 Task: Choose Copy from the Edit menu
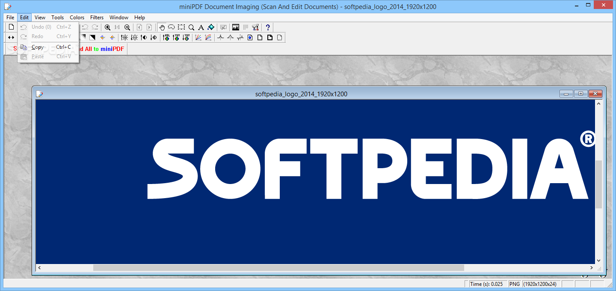coord(48,47)
